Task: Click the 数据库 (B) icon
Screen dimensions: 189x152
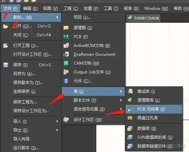Action: [x=130, y=129]
